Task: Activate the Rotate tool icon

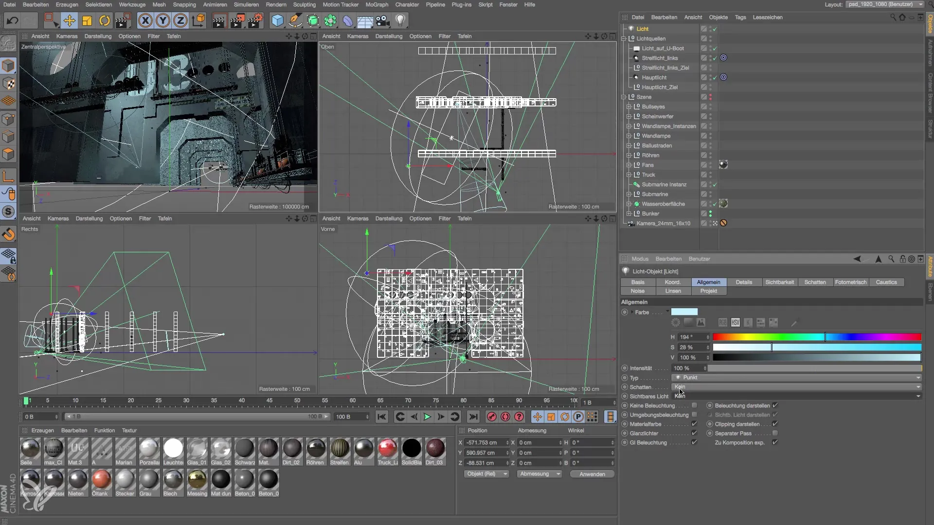Action: (105, 20)
